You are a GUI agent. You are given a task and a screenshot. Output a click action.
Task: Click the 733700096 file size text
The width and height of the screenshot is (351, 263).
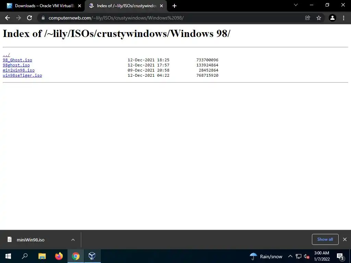(207, 60)
